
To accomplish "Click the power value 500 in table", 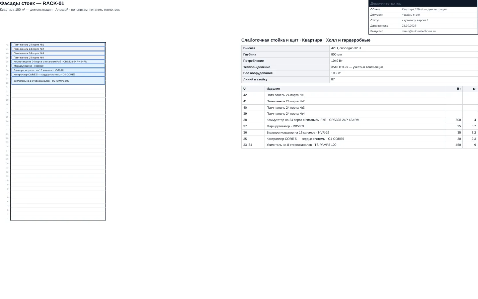I will [458, 120].
